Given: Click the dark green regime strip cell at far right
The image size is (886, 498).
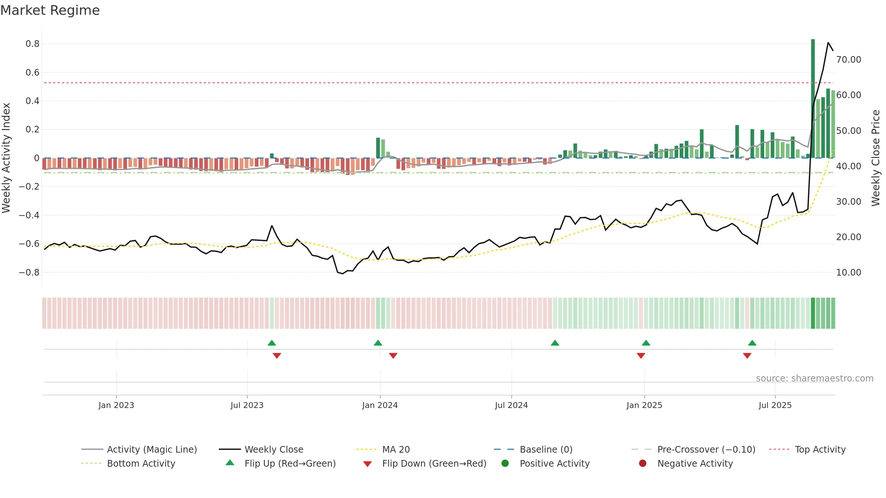Looking at the screenshot, I should coord(813,313).
